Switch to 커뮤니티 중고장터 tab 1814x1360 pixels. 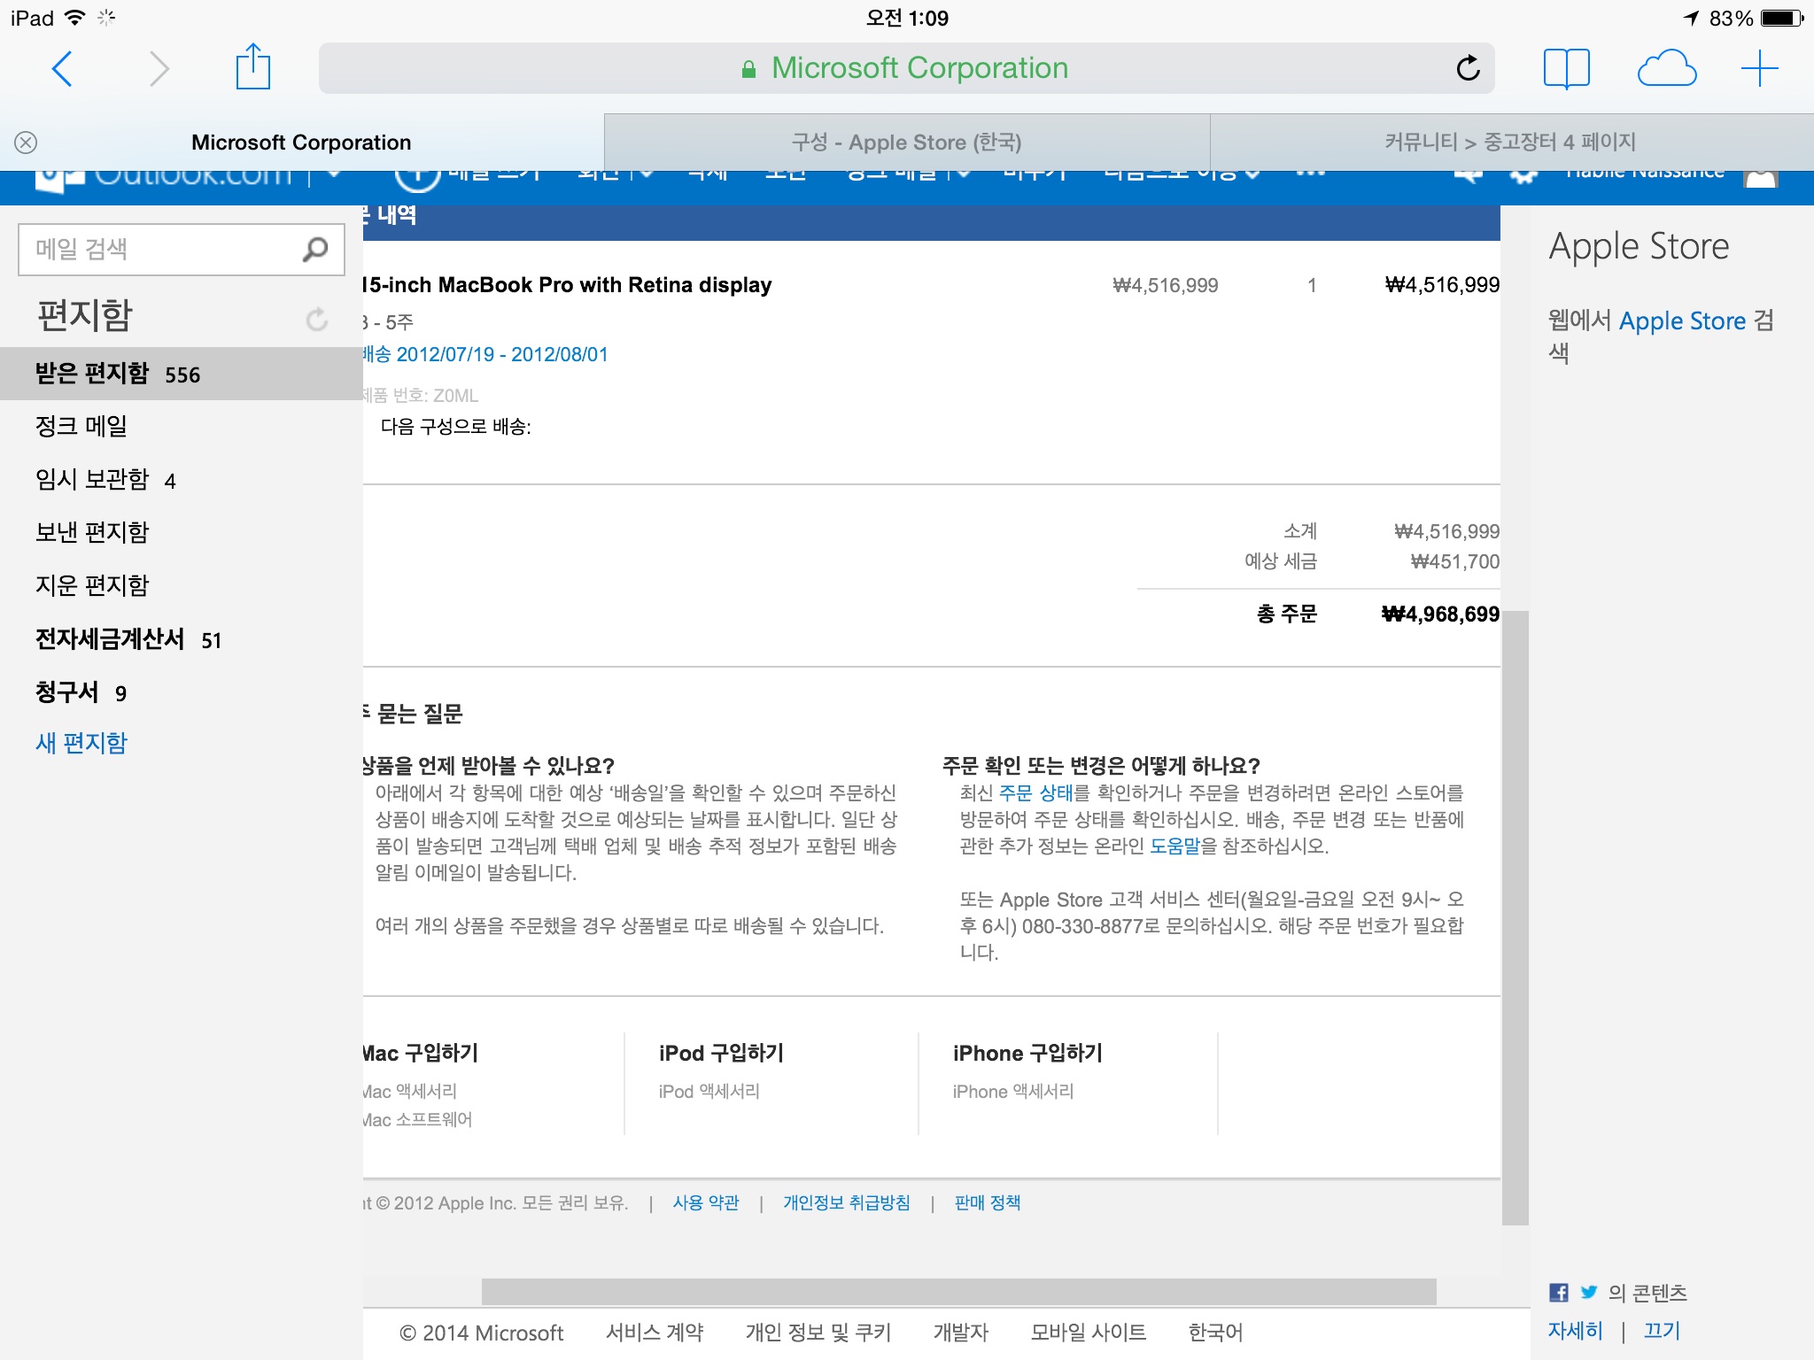point(1510,143)
